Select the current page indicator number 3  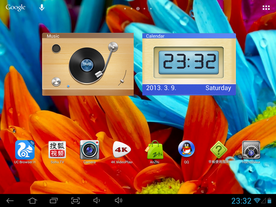pyautogui.click(x=138, y=8)
